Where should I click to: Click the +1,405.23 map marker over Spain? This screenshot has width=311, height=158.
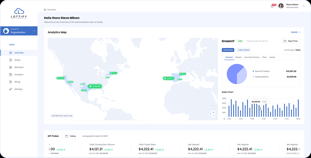pos(168,78)
